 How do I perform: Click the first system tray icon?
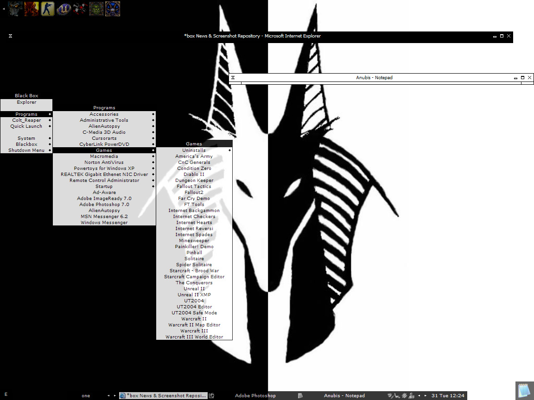pyautogui.click(x=390, y=395)
